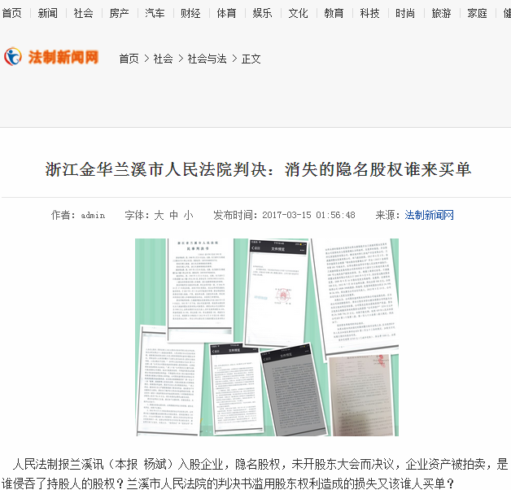511x490 pixels.
Task: Click the 社会 breadcrumb link
Action: (164, 59)
